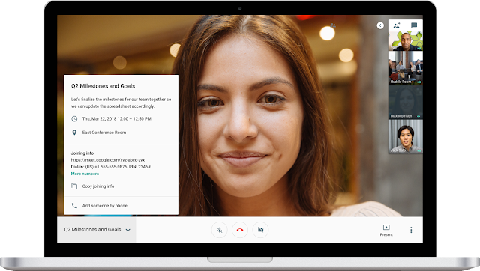The height and width of the screenshot is (271, 480).
Task: Click Add someone by phone
Action: (105, 206)
